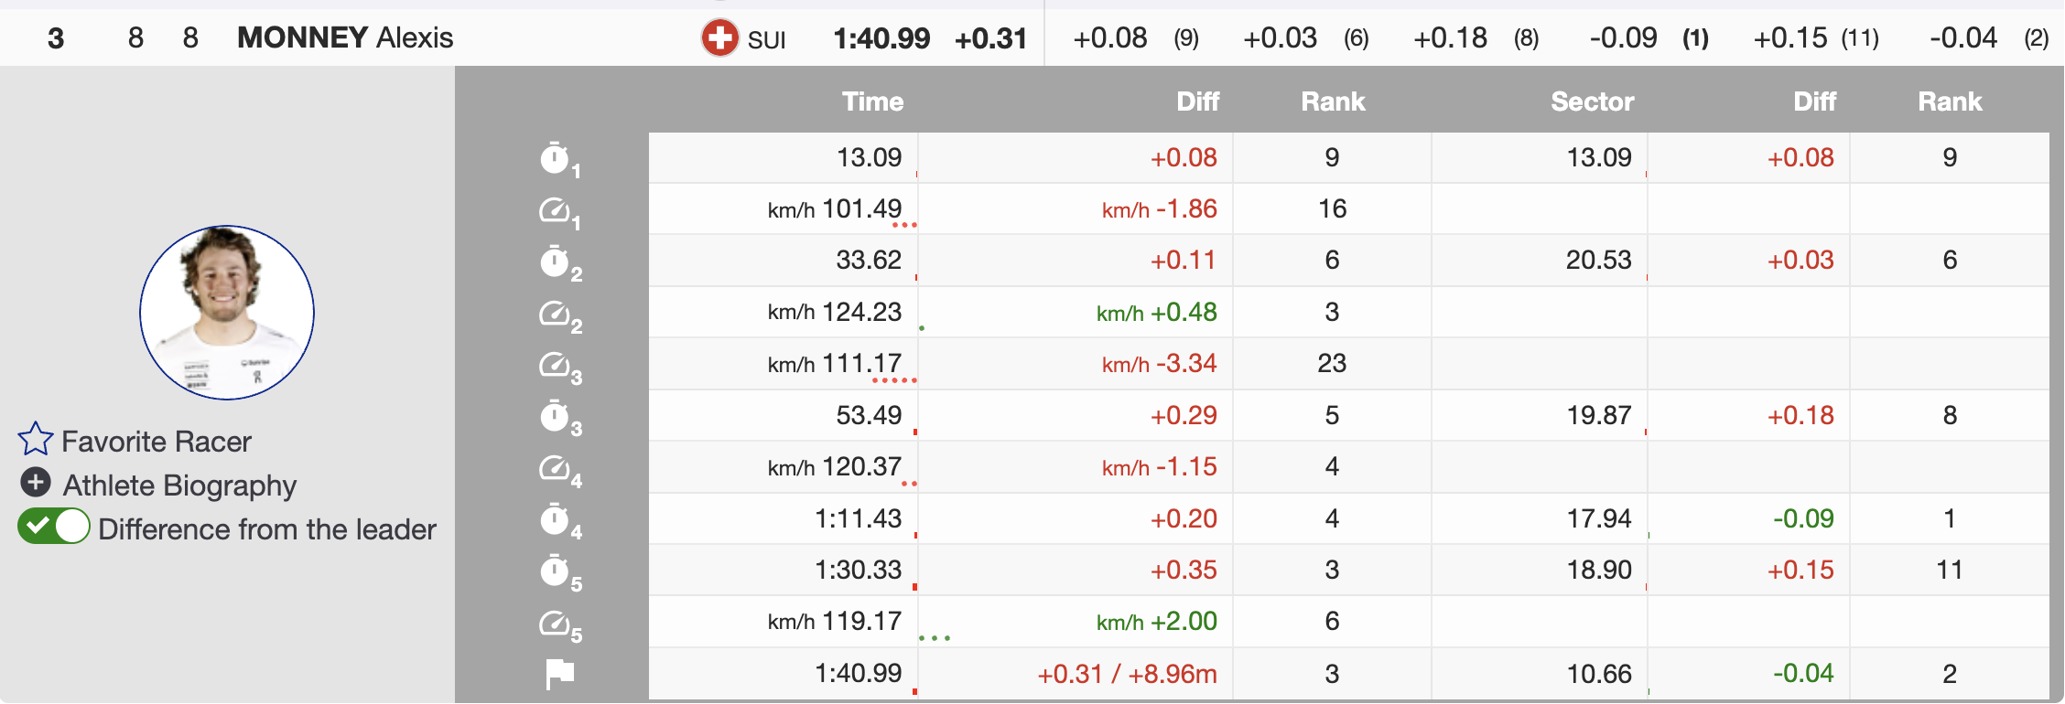Click the intermediate 5 stopwatch icon
This screenshot has height=704, width=2065.
point(555,571)
